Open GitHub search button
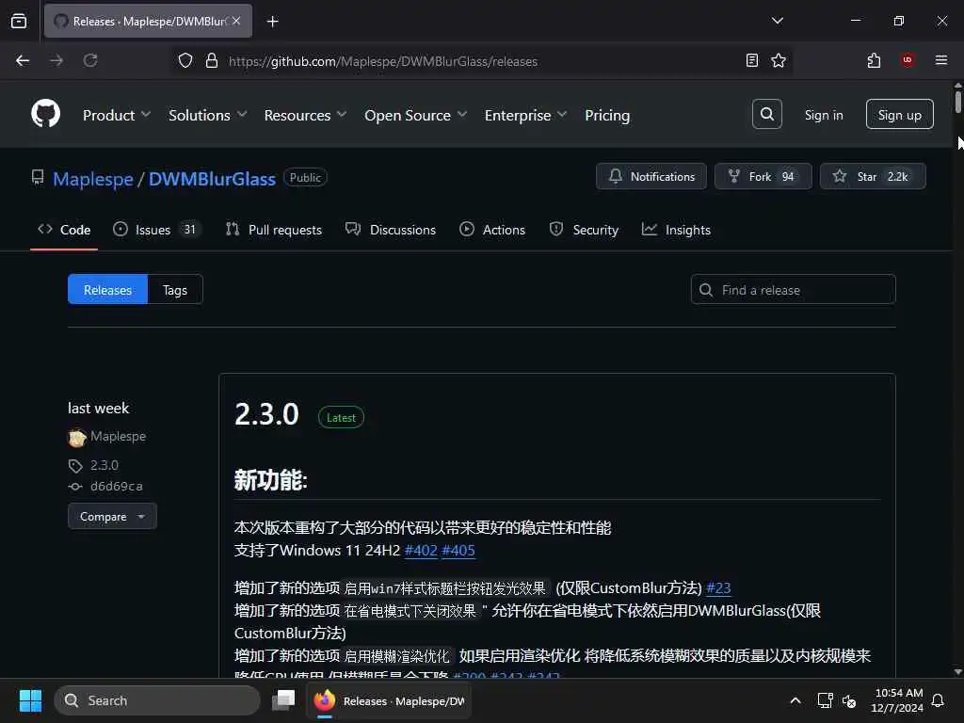964x723 pixels. [766, 114]
